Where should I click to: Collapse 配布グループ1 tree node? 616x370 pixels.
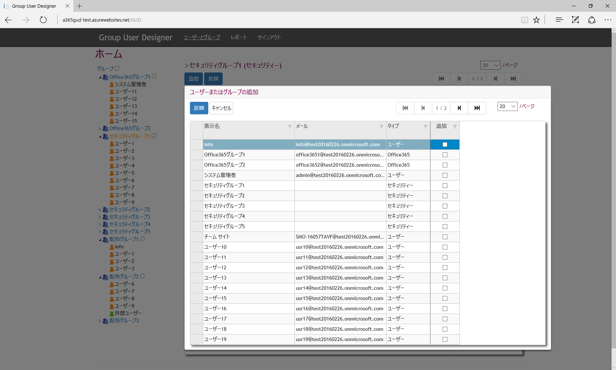click(100, 240)
